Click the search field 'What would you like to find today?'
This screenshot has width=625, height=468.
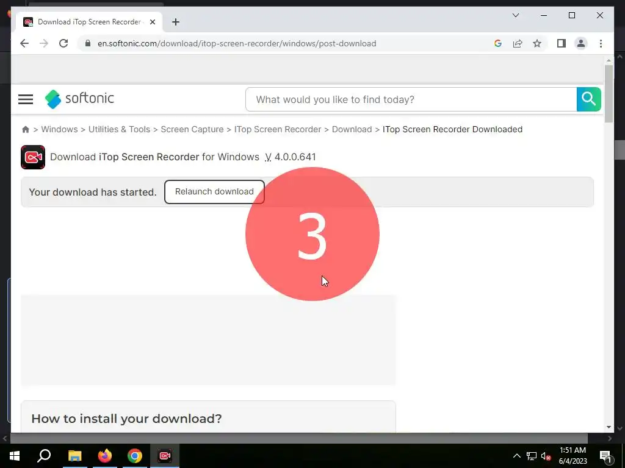411,99
